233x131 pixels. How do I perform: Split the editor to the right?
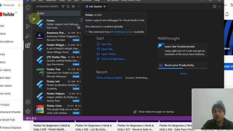(x=214, y=7)
